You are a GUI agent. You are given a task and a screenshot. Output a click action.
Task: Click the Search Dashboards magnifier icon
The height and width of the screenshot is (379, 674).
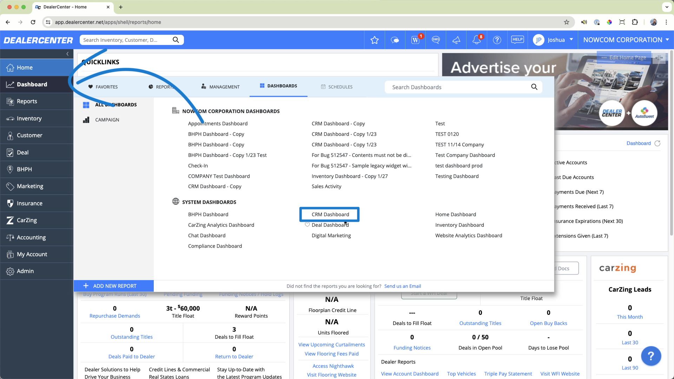(534, 87)
